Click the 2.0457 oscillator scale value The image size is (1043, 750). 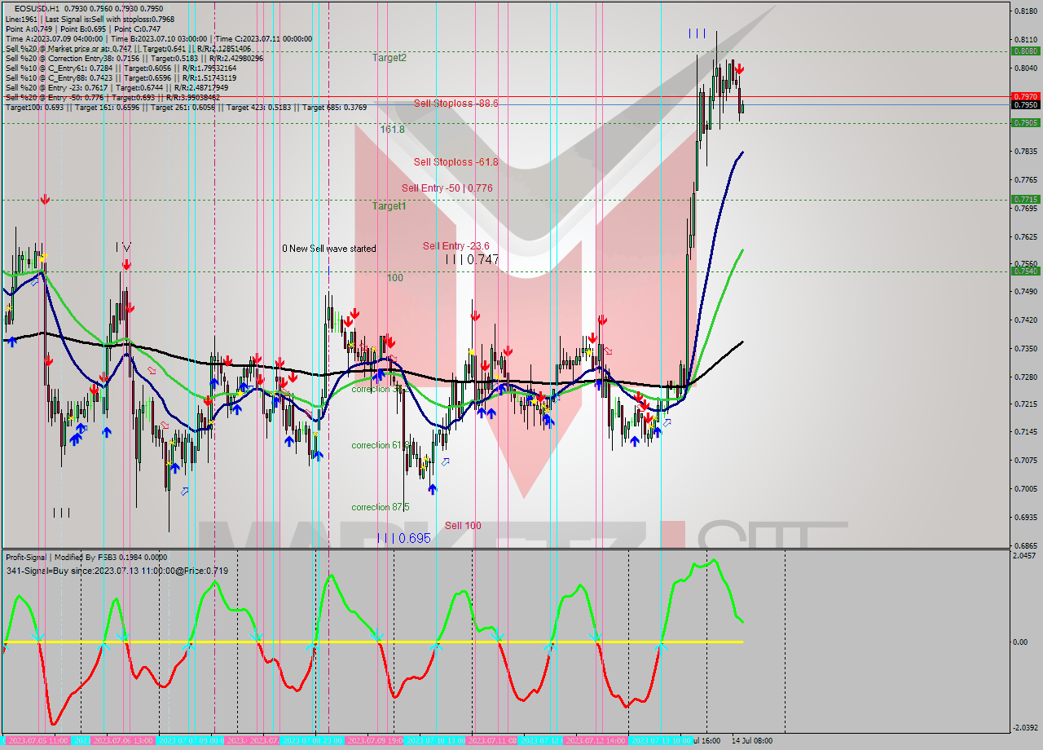[x=1025, y=555]
